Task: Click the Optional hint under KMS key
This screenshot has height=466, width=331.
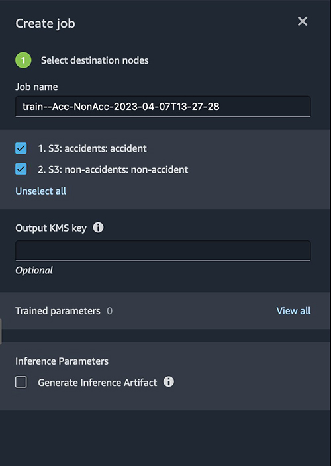Action: (x=34, y=271)
